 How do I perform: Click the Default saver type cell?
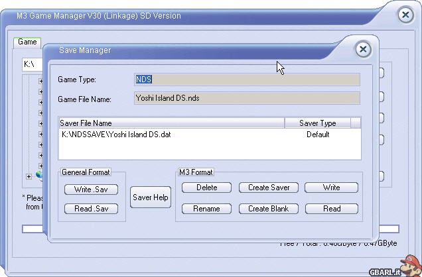tap(318, 135)
